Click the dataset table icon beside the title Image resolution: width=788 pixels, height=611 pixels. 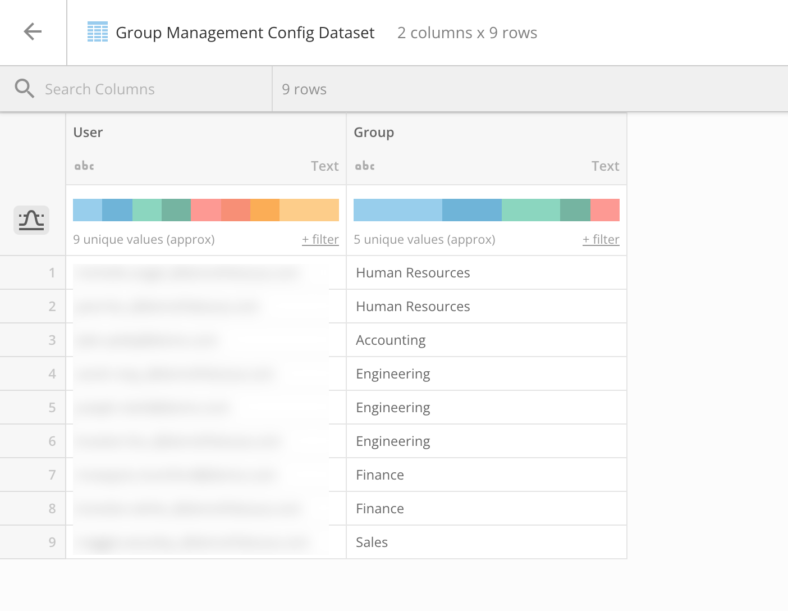(x=98, y=32)
